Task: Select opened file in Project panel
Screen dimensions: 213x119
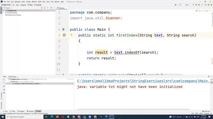Action: (42, 8)
